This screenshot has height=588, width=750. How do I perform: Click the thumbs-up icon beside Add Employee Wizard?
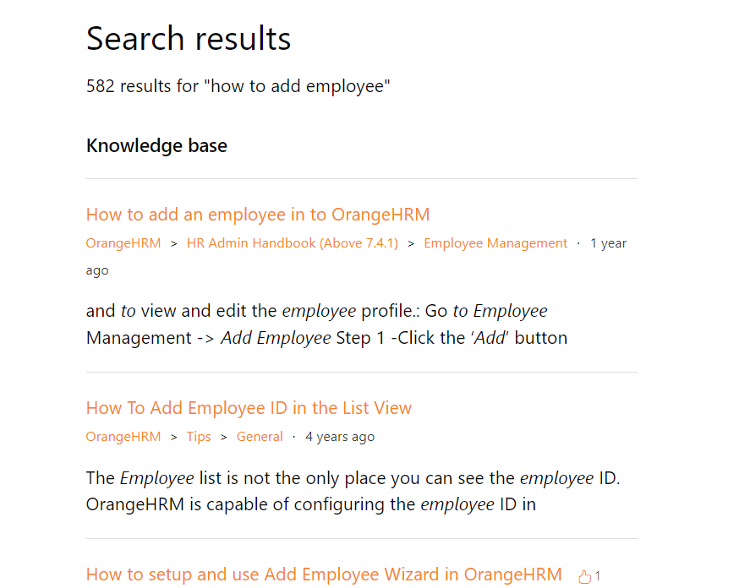coord(584,576)
